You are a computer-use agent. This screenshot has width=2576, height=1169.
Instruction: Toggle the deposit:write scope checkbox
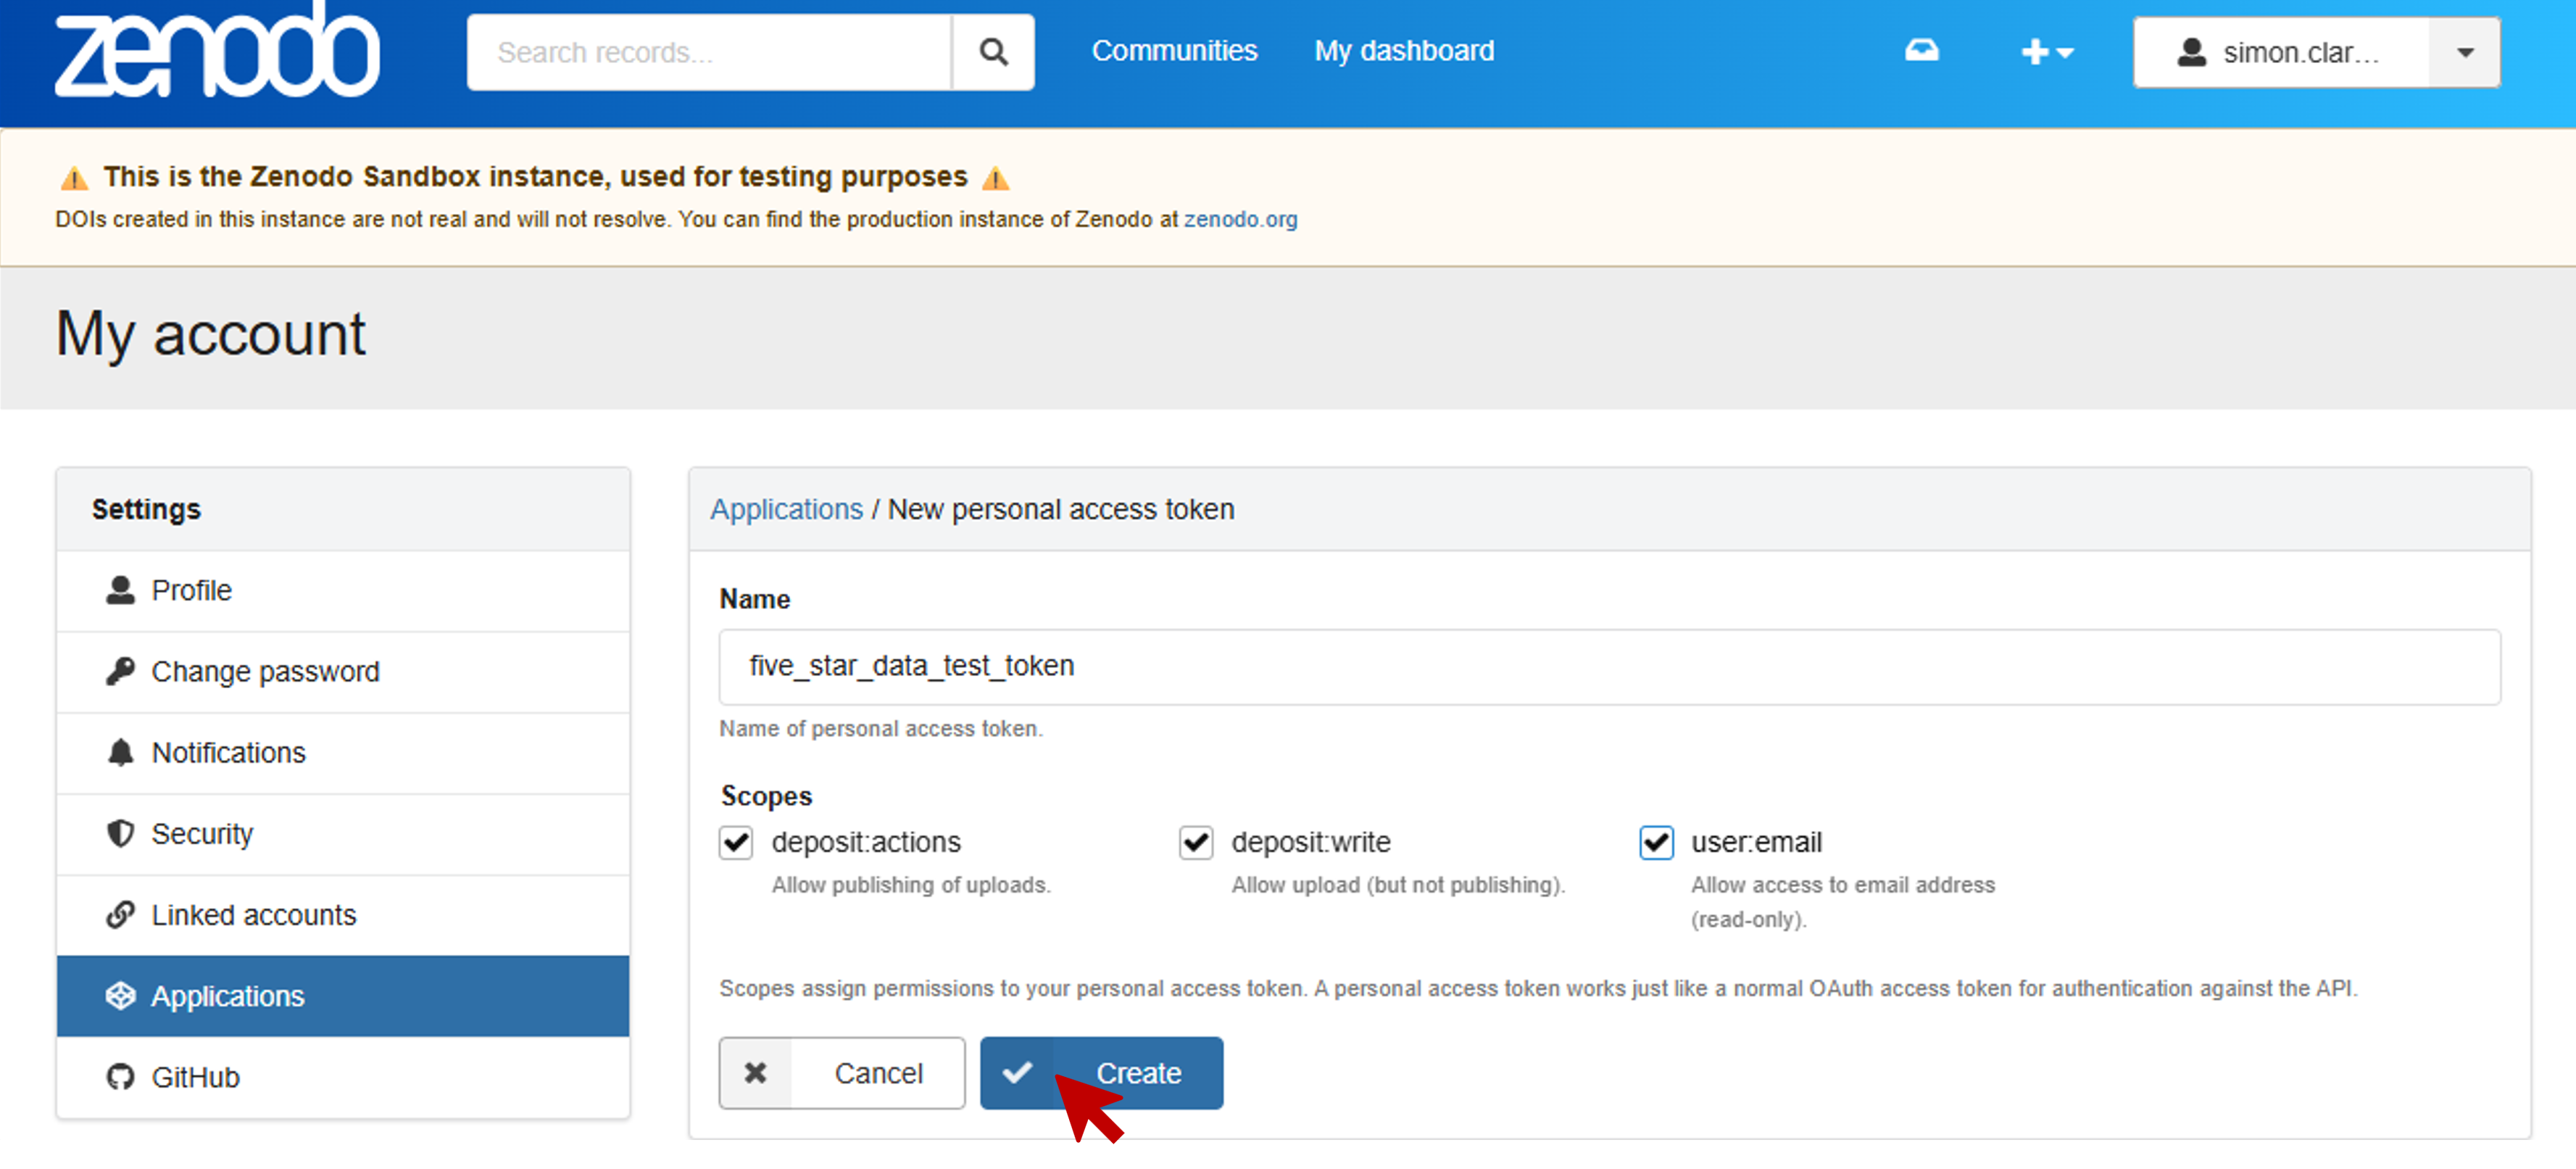click(1196, 843)
